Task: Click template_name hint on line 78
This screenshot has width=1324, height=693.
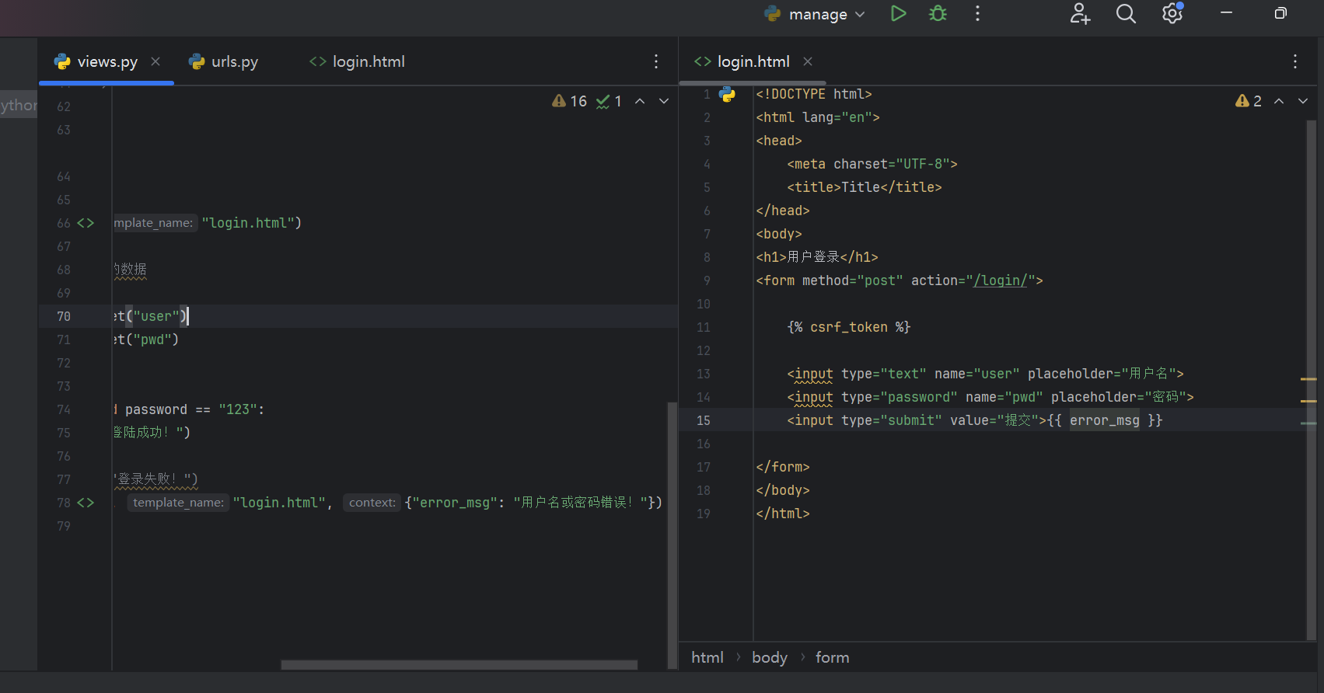Action: (x=178, y=503)
